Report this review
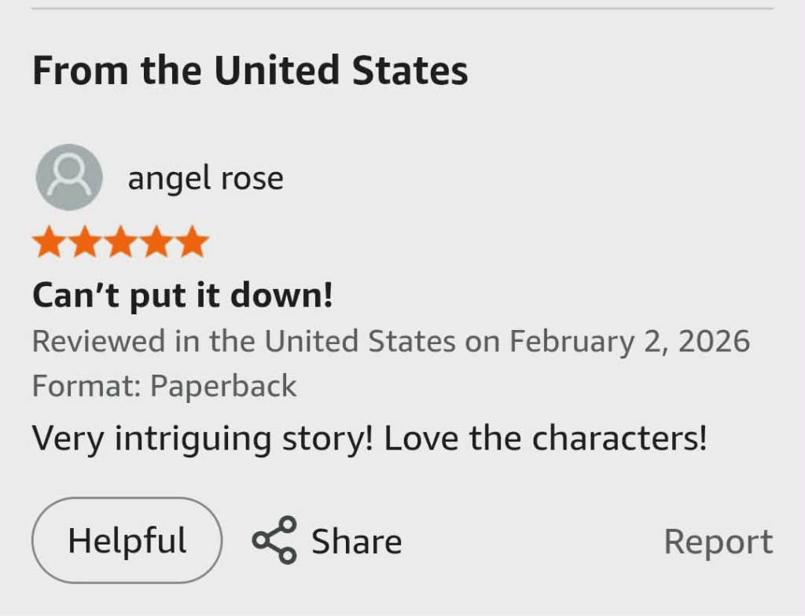The width and height of the screenshot is (805, 616). click(718, 542)
